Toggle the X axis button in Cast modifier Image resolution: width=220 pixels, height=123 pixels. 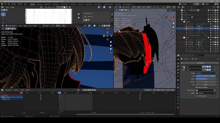pyautogui.click(x=199, y=76)
